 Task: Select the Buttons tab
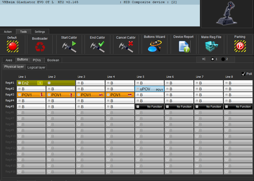pyautogui.click(x=23, y=59)
